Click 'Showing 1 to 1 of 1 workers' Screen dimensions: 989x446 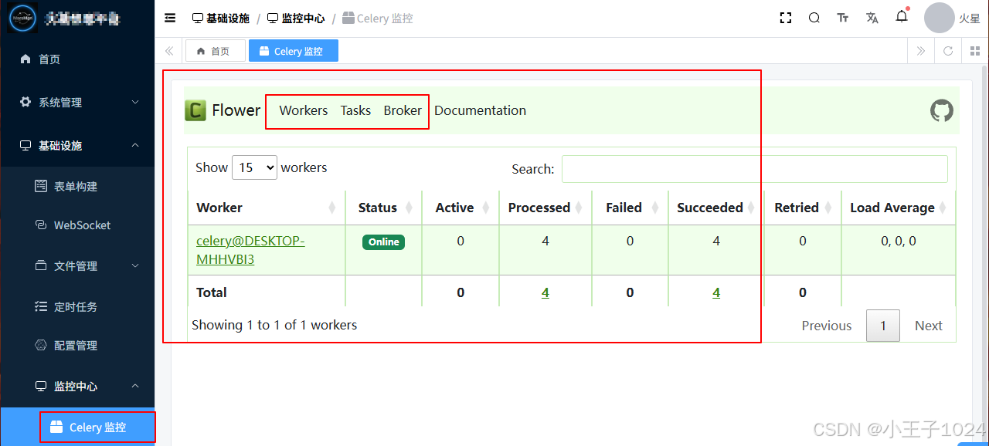(274, 325)
